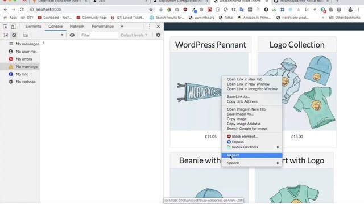
Task: Open console settings gear
Action: tap(158, 35)
